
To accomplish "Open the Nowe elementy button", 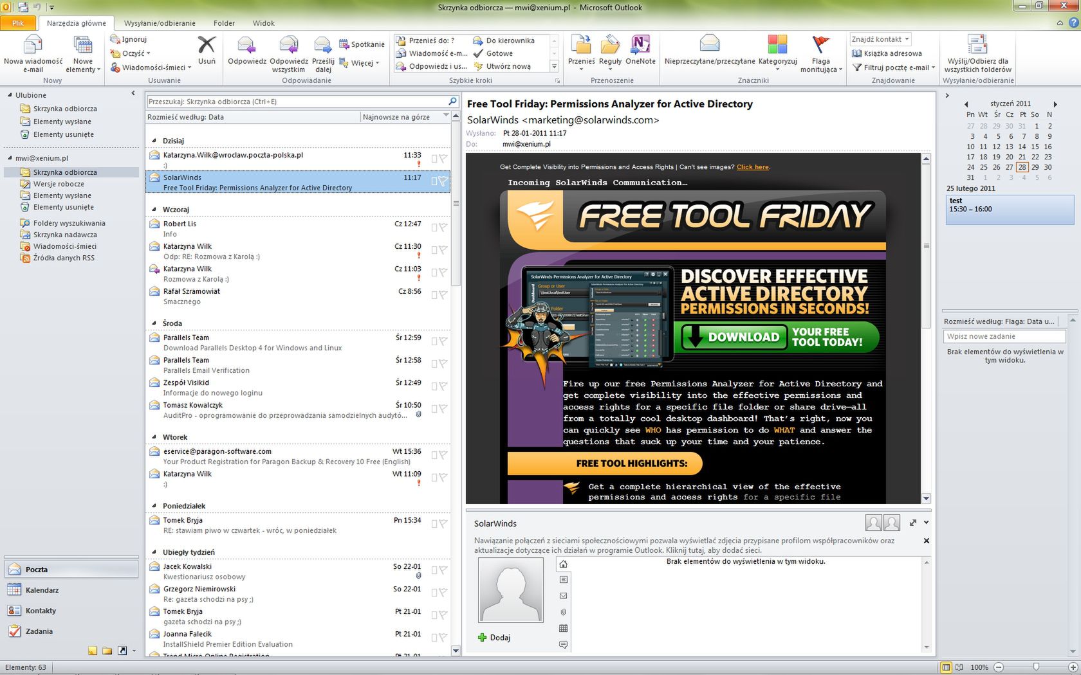I will point(83,53).
